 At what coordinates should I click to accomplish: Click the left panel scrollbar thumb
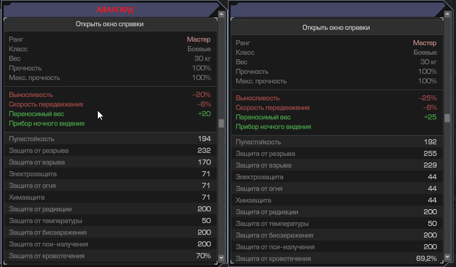221,123
